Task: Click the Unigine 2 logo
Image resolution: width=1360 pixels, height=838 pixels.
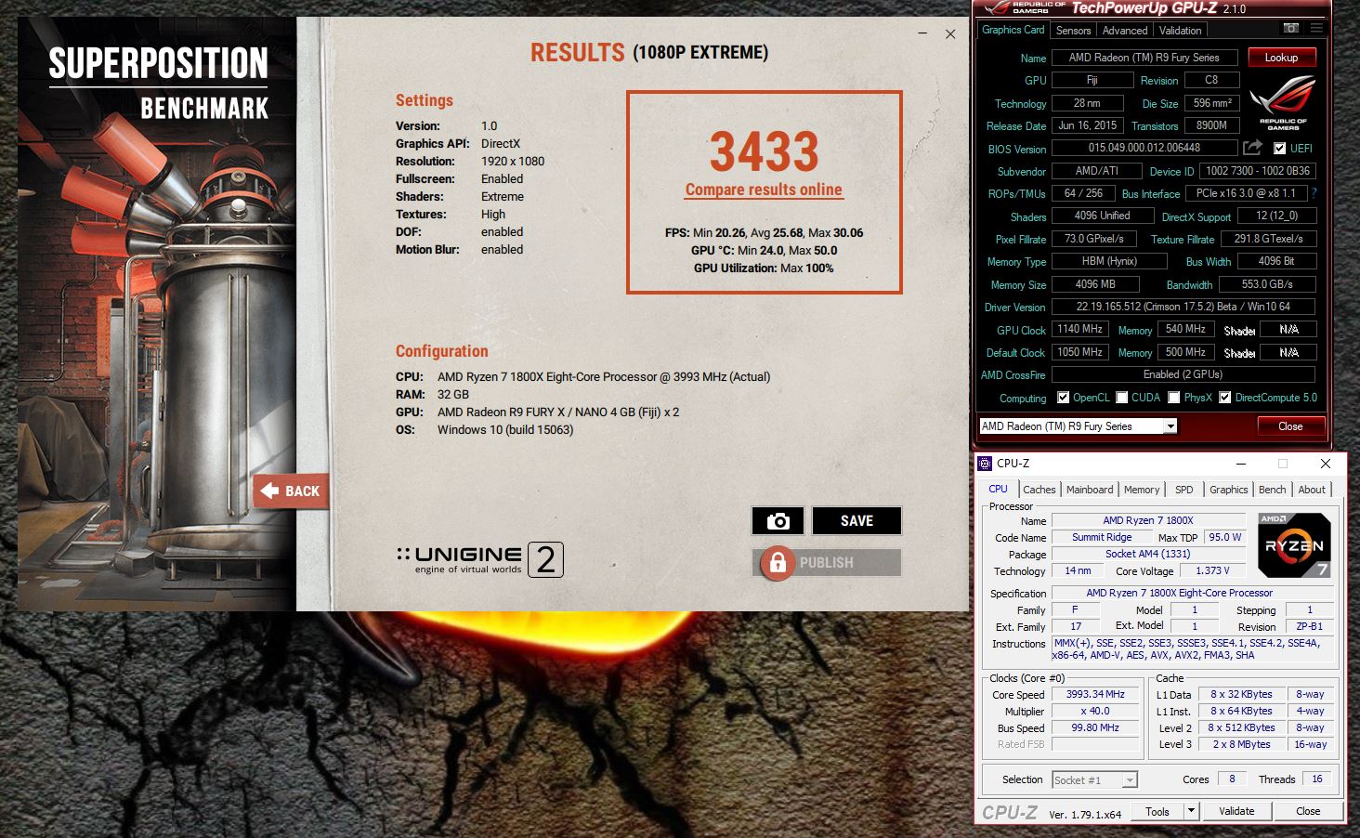Action: tap(479, 559)
